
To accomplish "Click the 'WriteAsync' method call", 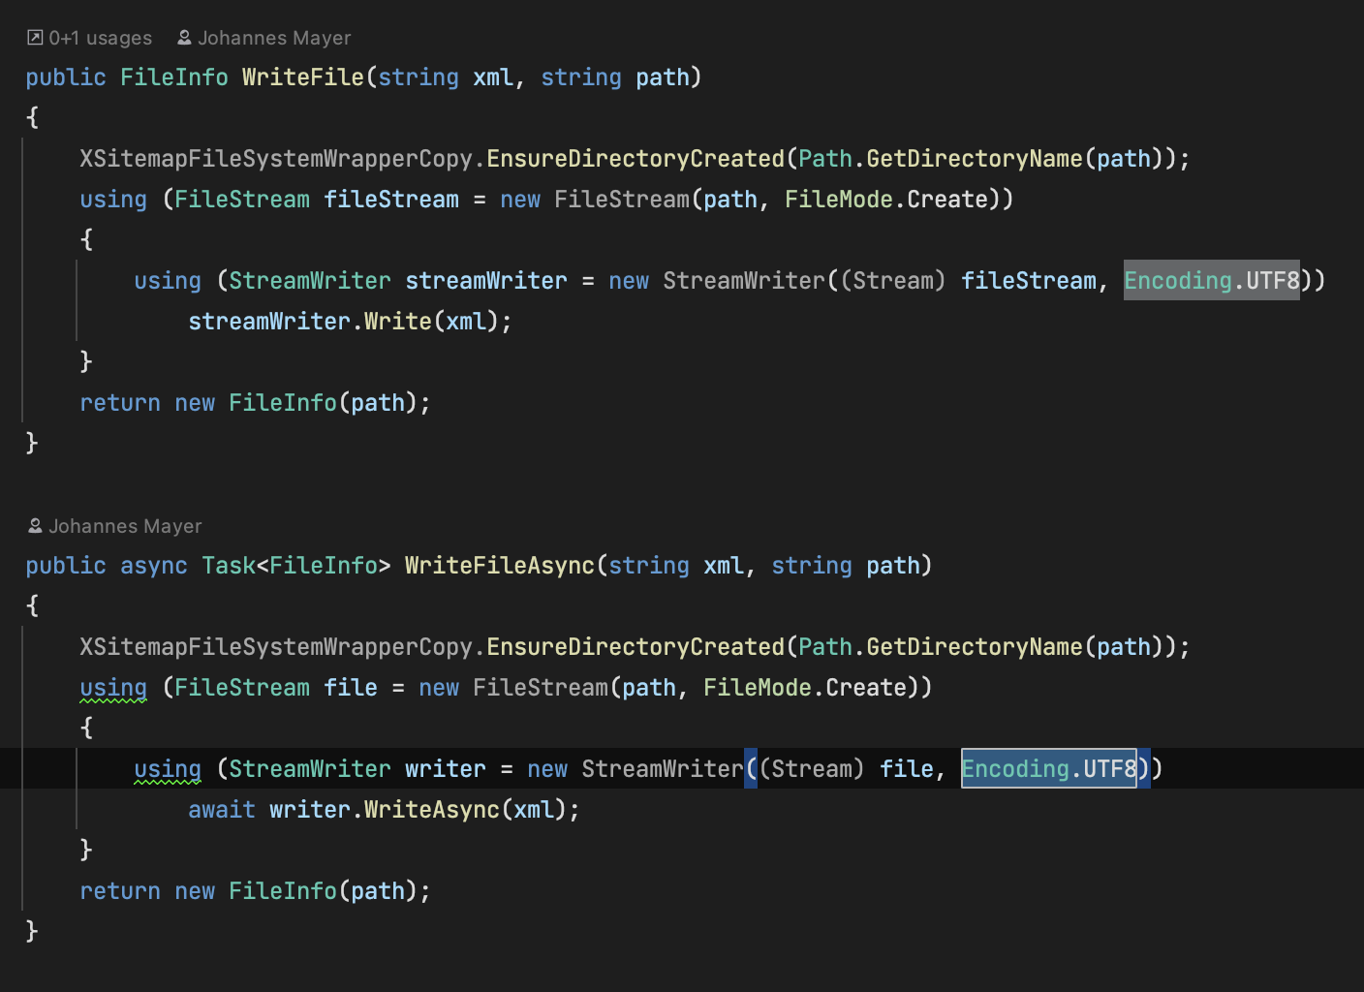I will pyautogui.click(x=432, y=810).
